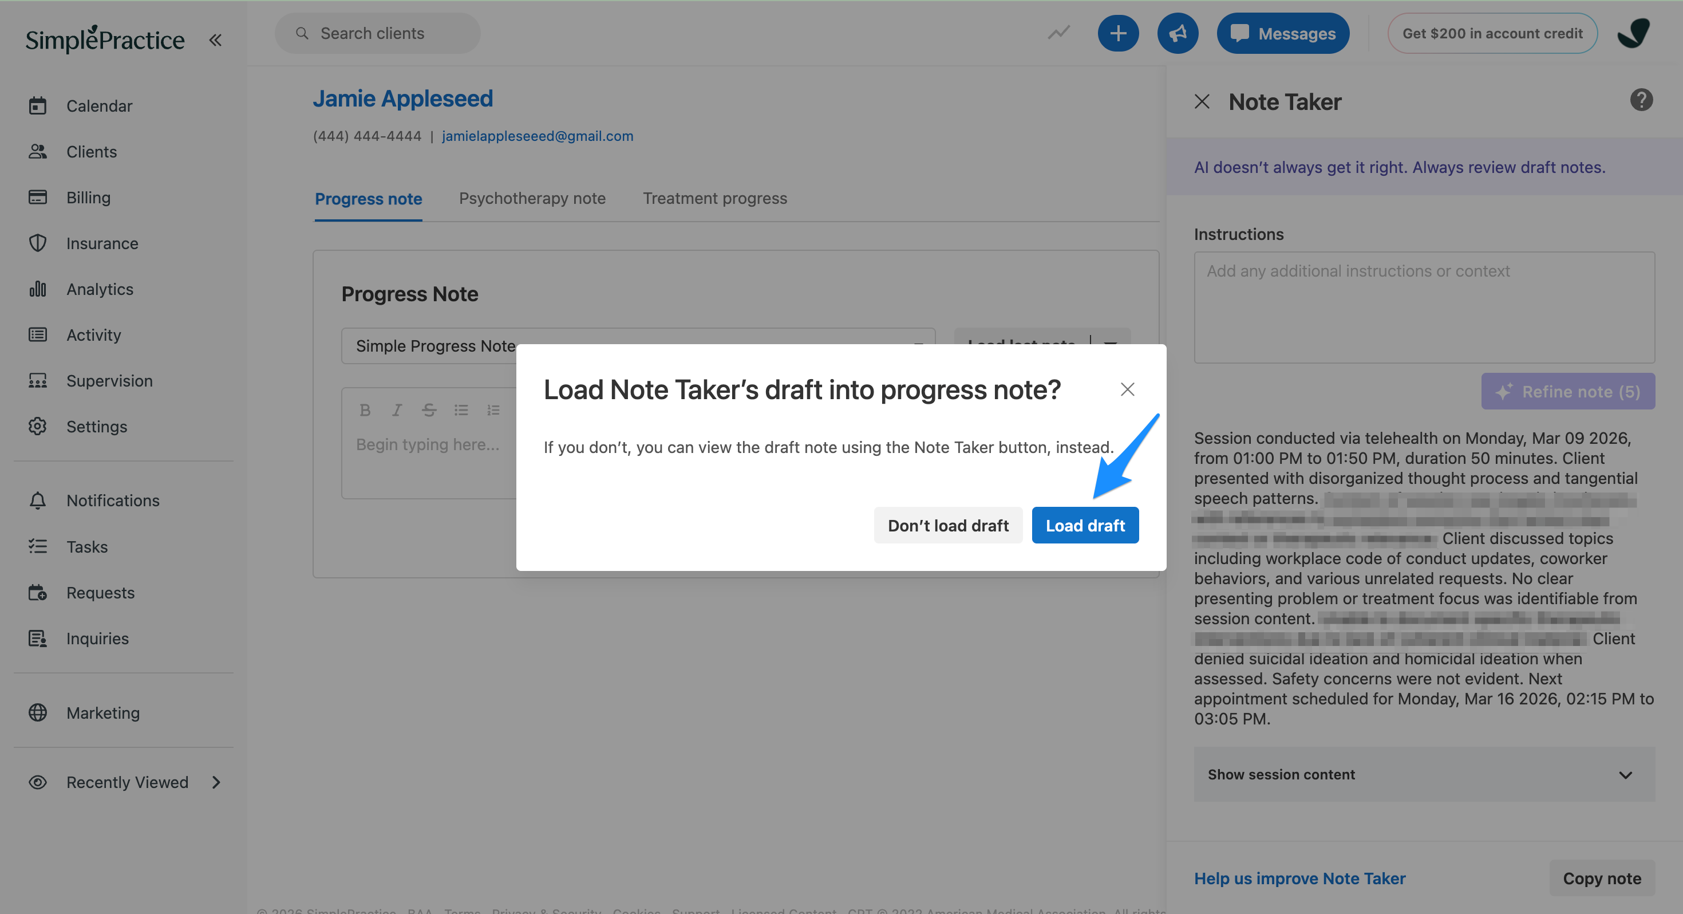Click the Supervision icon
This screenshot has height=914, width=1683.
38,380
